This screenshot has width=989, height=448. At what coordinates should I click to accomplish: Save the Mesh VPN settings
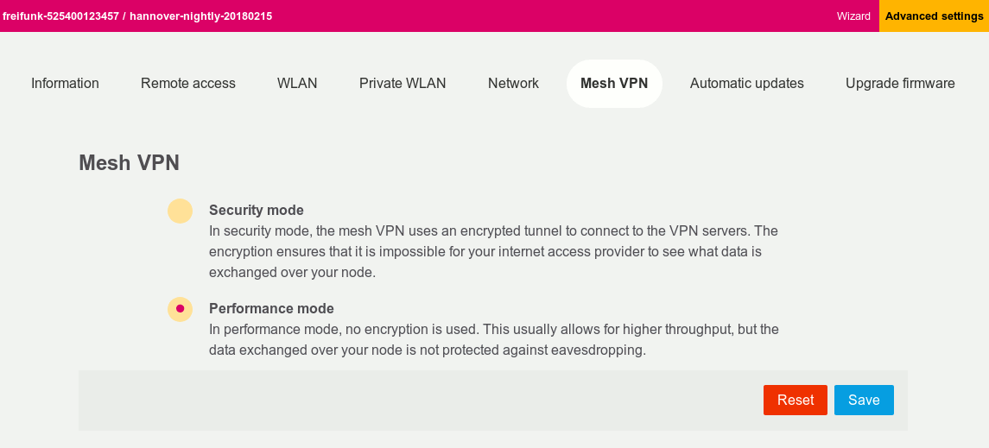863,400
